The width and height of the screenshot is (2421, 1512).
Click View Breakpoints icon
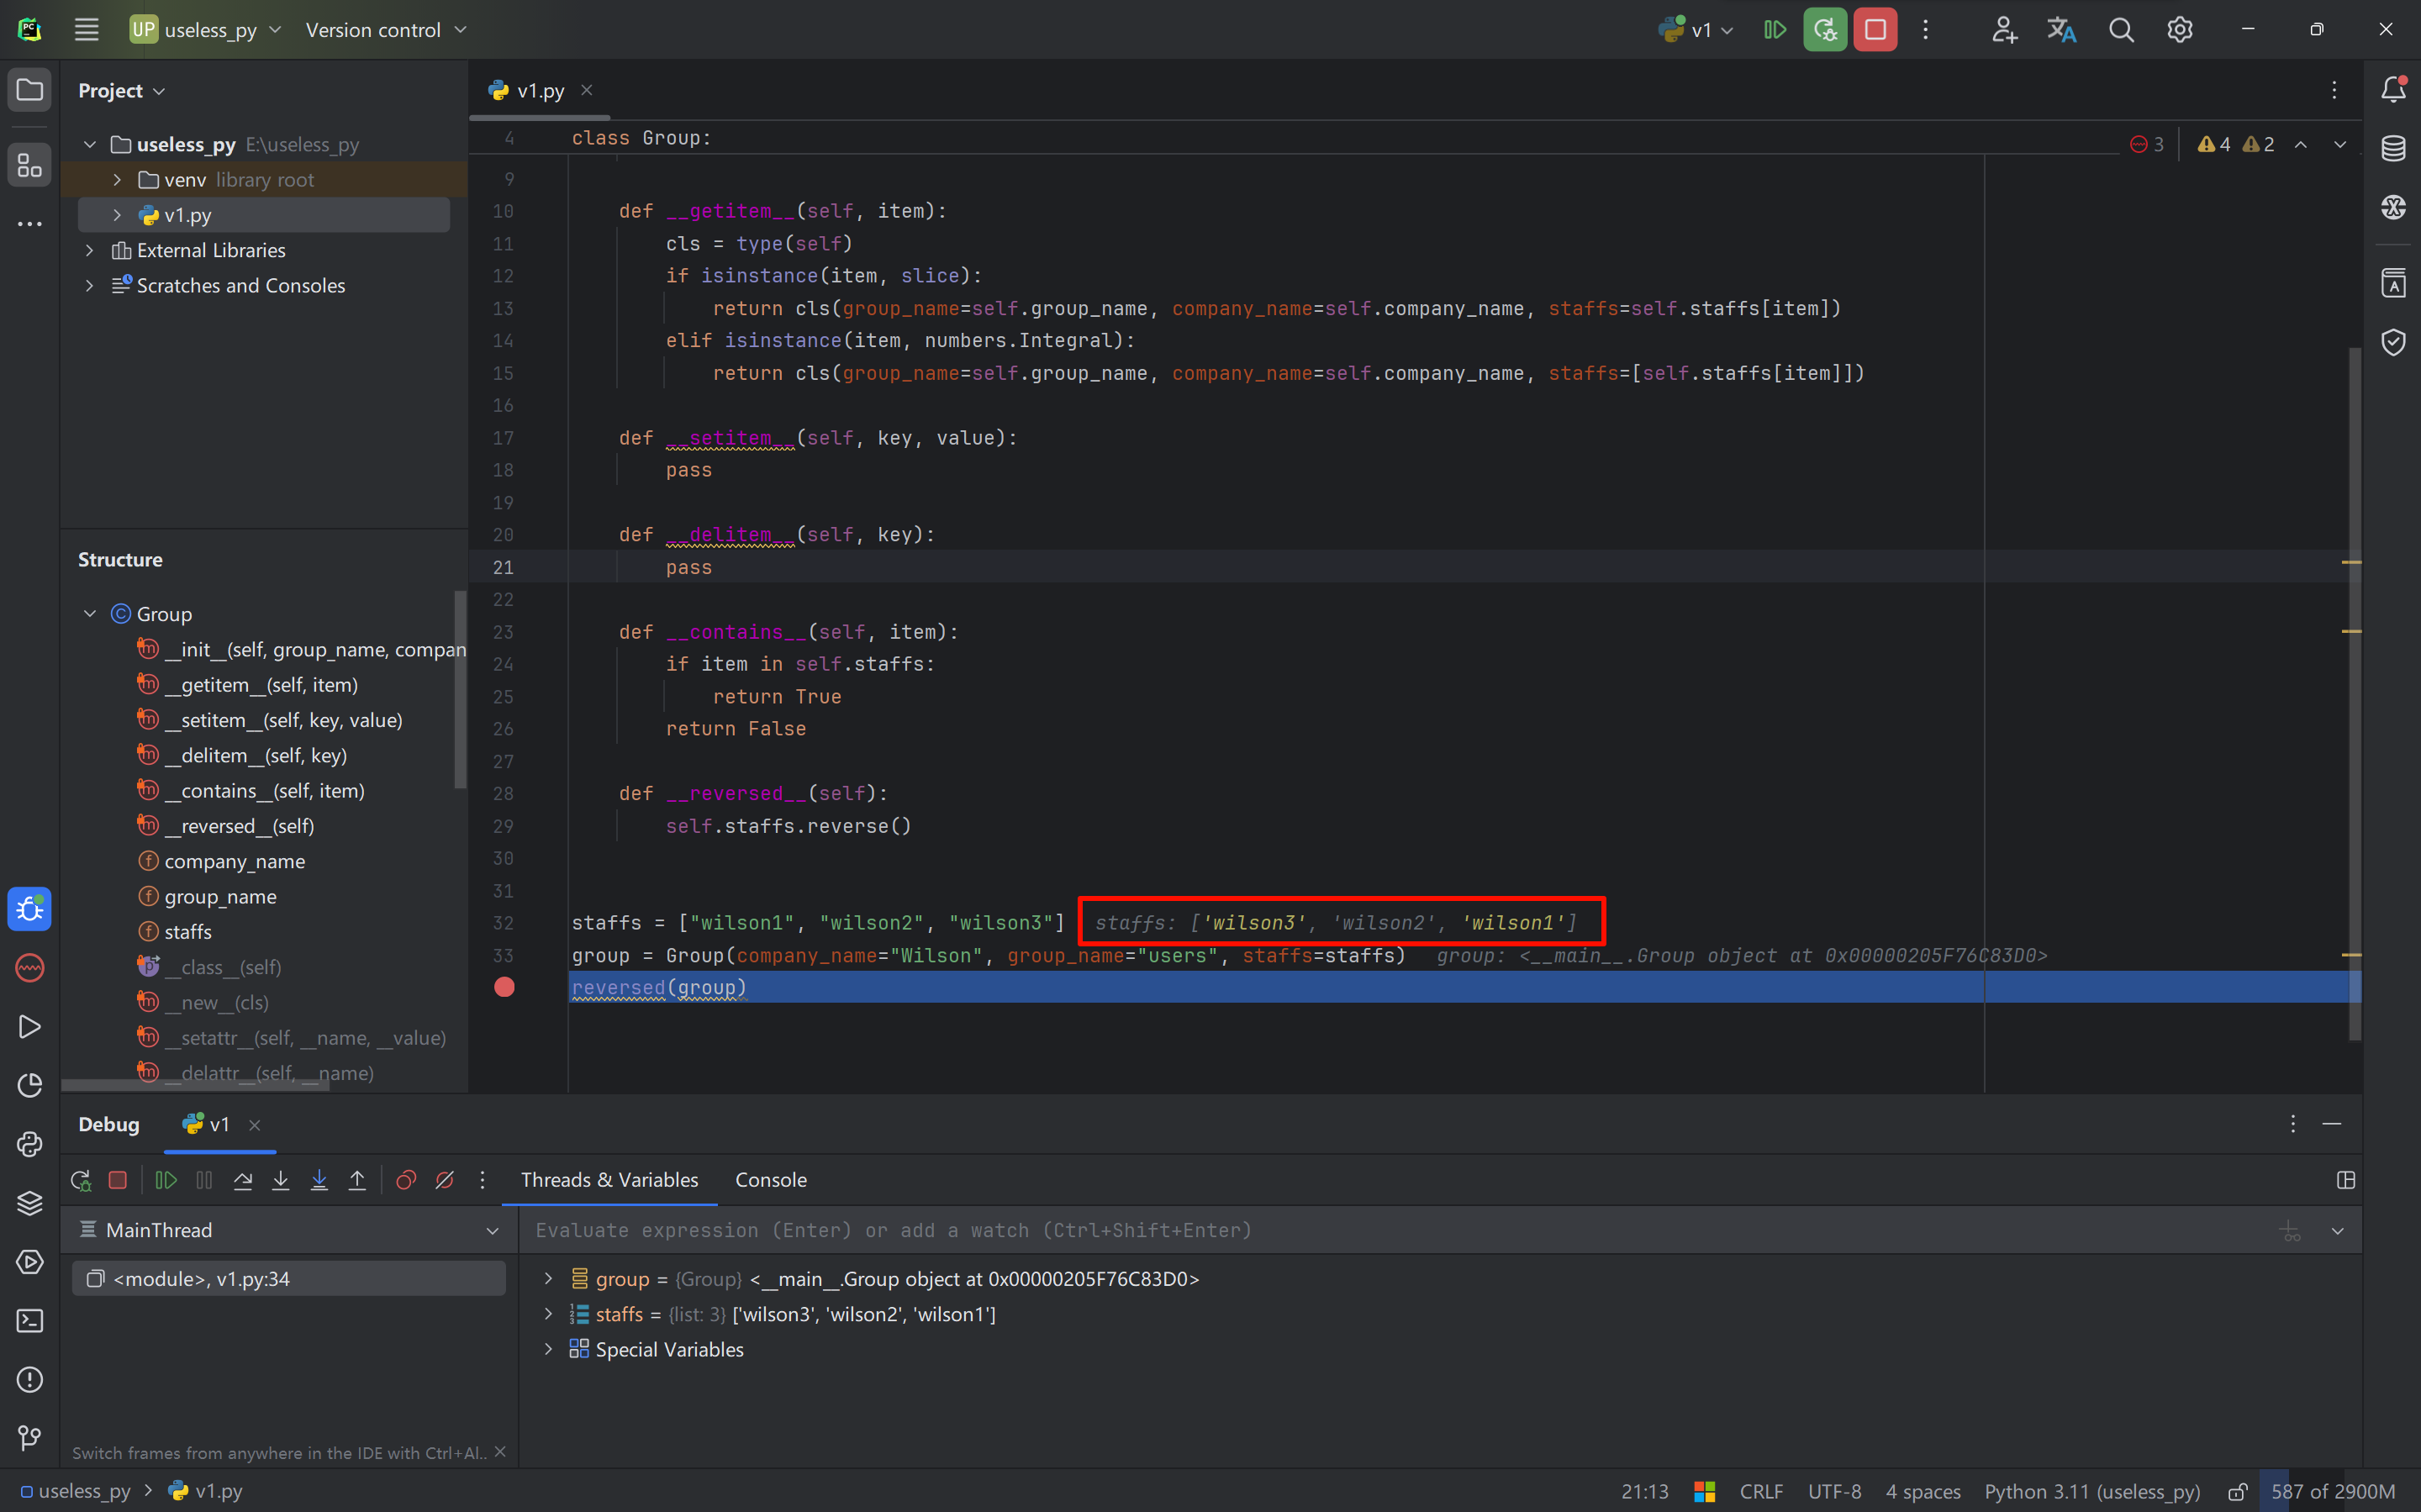tap(406, 1180)
